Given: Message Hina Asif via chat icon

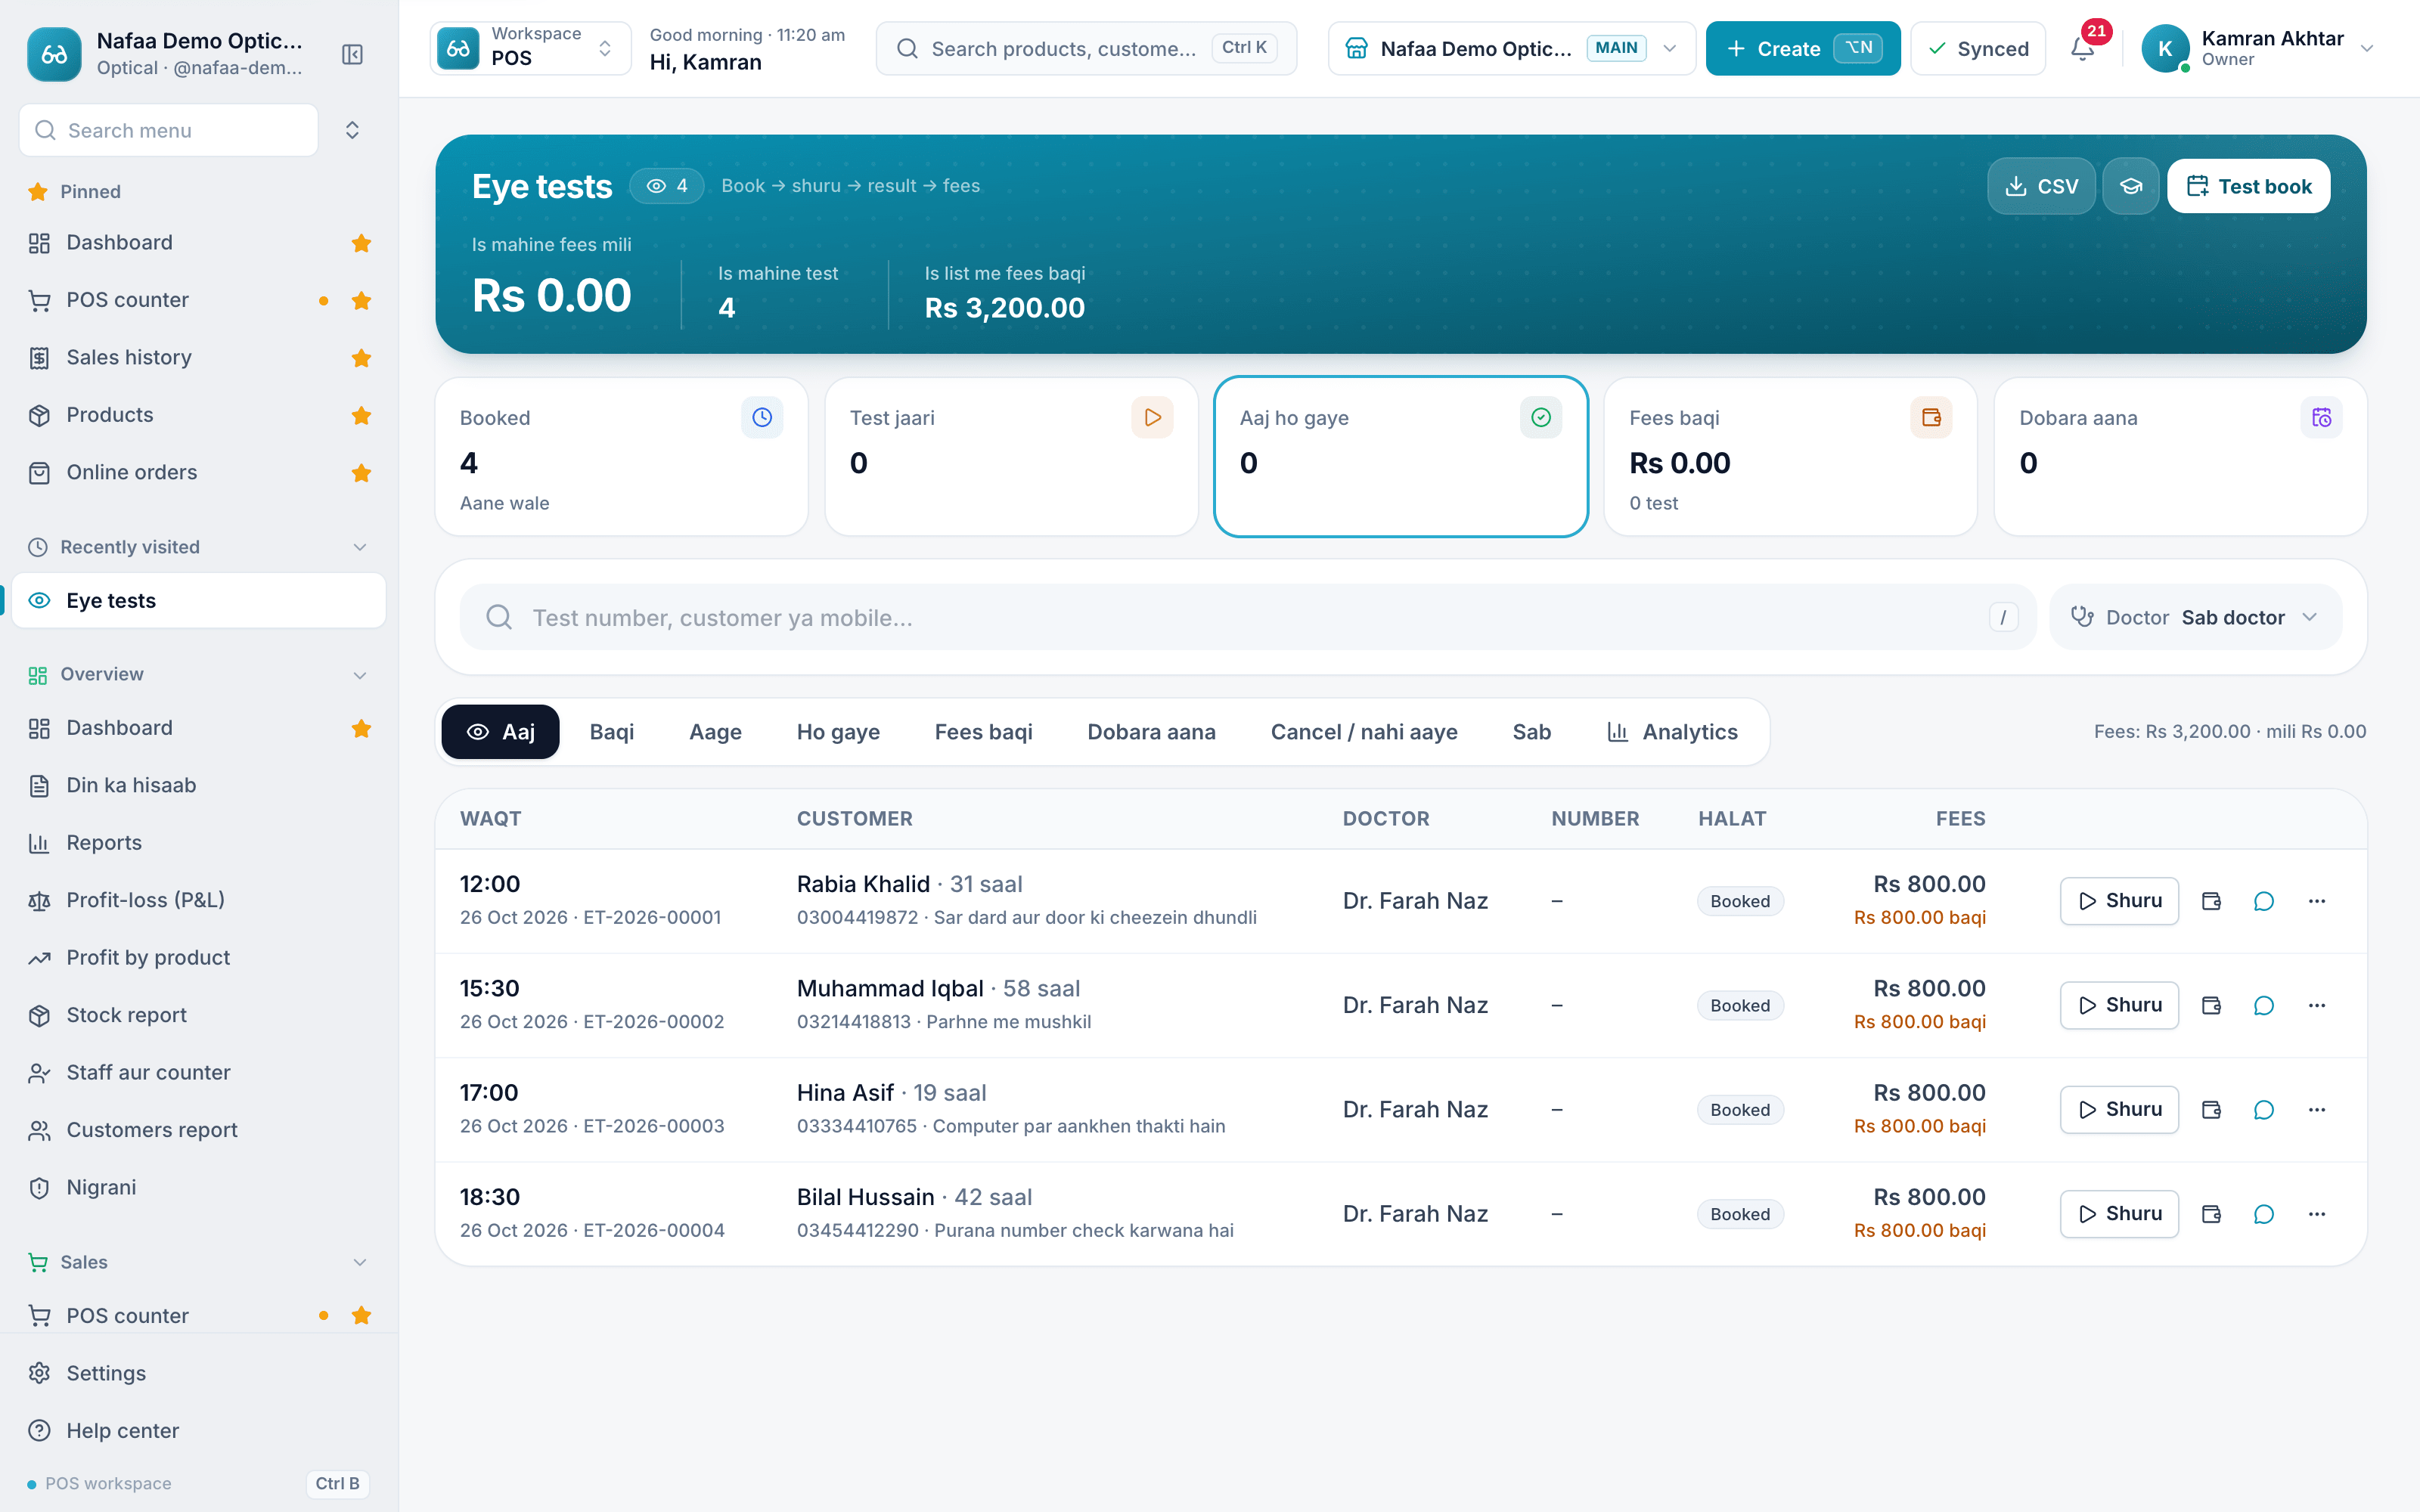Looking at the screenshot, I should point(2264,1109).
